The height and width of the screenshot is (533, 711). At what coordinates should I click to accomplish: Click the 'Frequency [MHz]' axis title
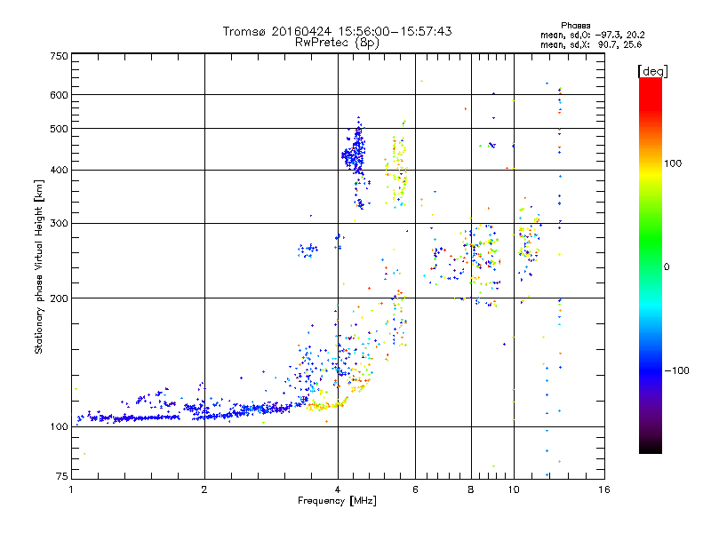point(337,501)
